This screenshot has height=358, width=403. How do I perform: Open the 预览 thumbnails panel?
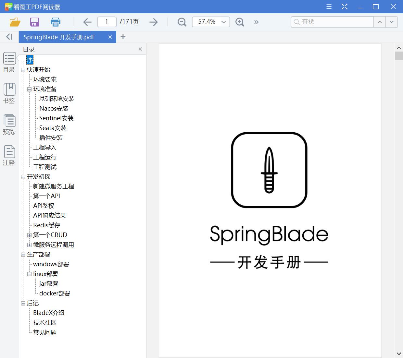(x=9, y=125)
